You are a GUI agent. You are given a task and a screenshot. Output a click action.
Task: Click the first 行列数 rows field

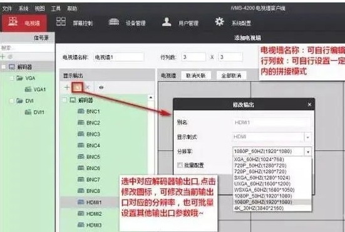click(193, 58)
